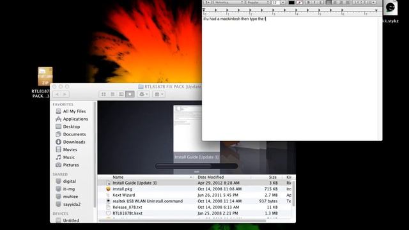This screenshot has height=230, width=409.
Task: Select Install Guide [Update 3] file row
Action: (x=195, y=183)
